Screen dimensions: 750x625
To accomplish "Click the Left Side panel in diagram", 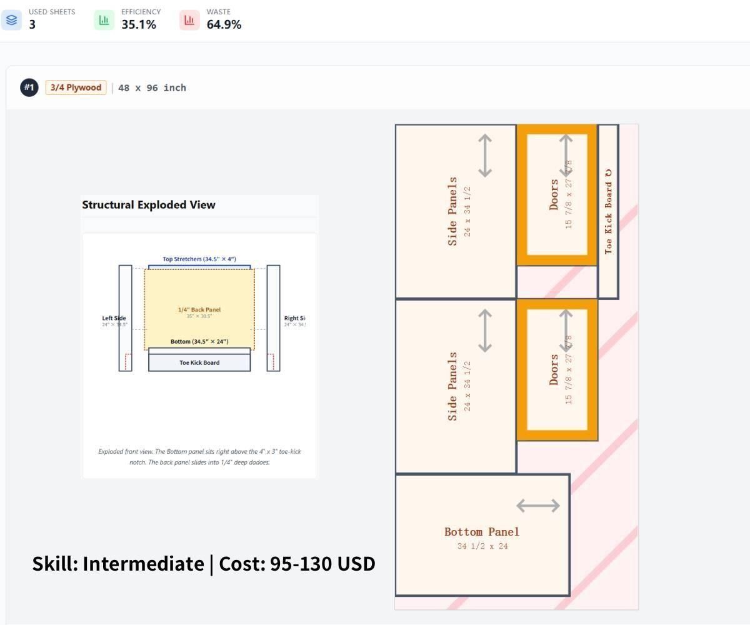I will point(126,318).
